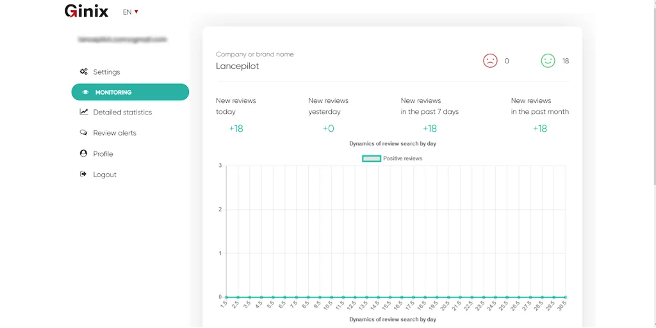Click the Settings gears icon
656x328 pixels.
84,72
